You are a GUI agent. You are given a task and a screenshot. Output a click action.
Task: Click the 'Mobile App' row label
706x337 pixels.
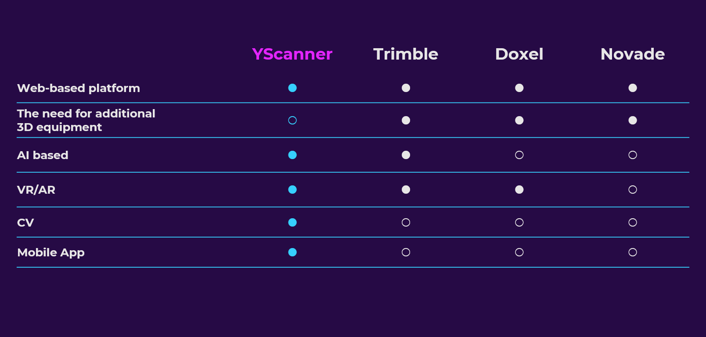coord(51,252)
